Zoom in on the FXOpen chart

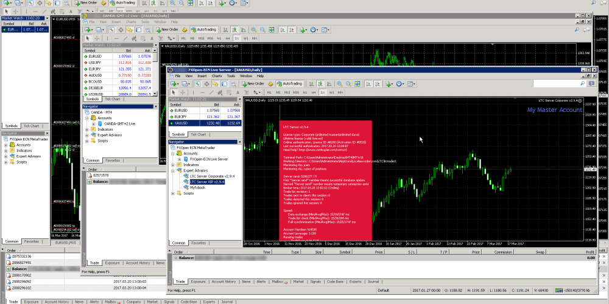(x=339, y=84)
